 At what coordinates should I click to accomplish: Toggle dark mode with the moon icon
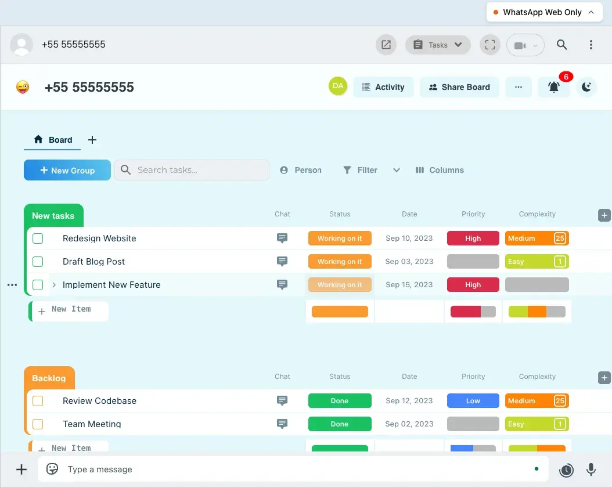pyautogui.click(x=586, y=87)
